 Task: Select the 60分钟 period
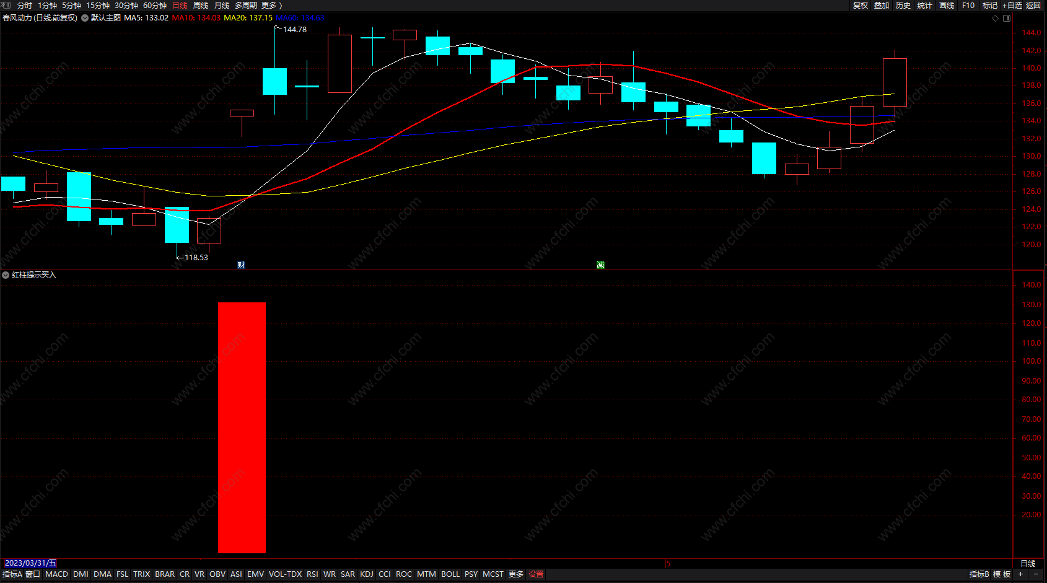click(155, 6)
